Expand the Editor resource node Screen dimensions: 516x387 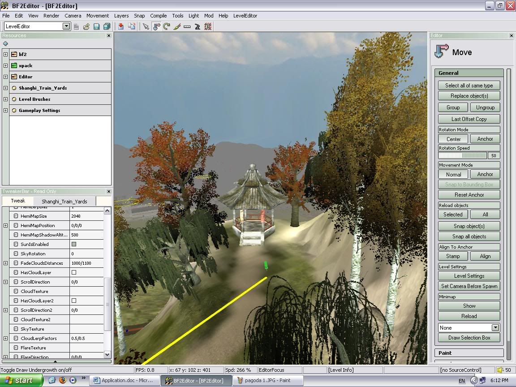point(5,77)
